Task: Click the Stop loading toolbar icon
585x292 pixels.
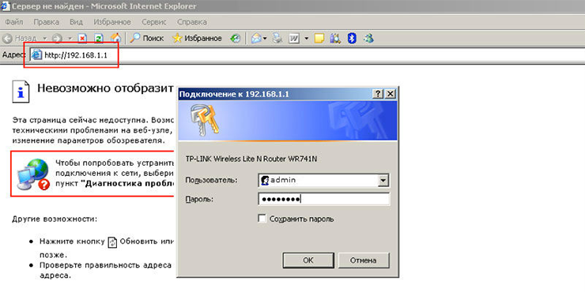Action: 82,39
